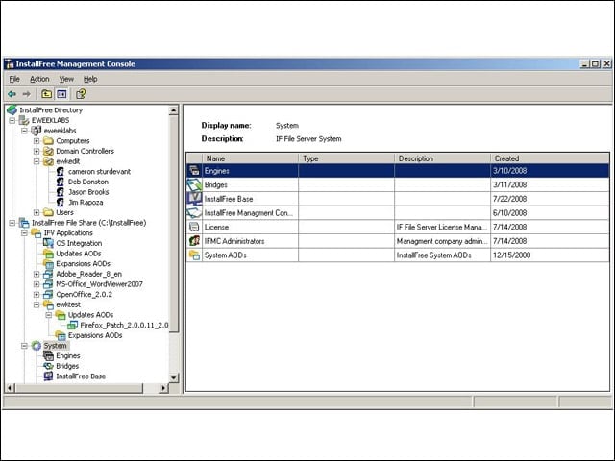Sort by the Description column header
The image size is (615, 461).
442,158
